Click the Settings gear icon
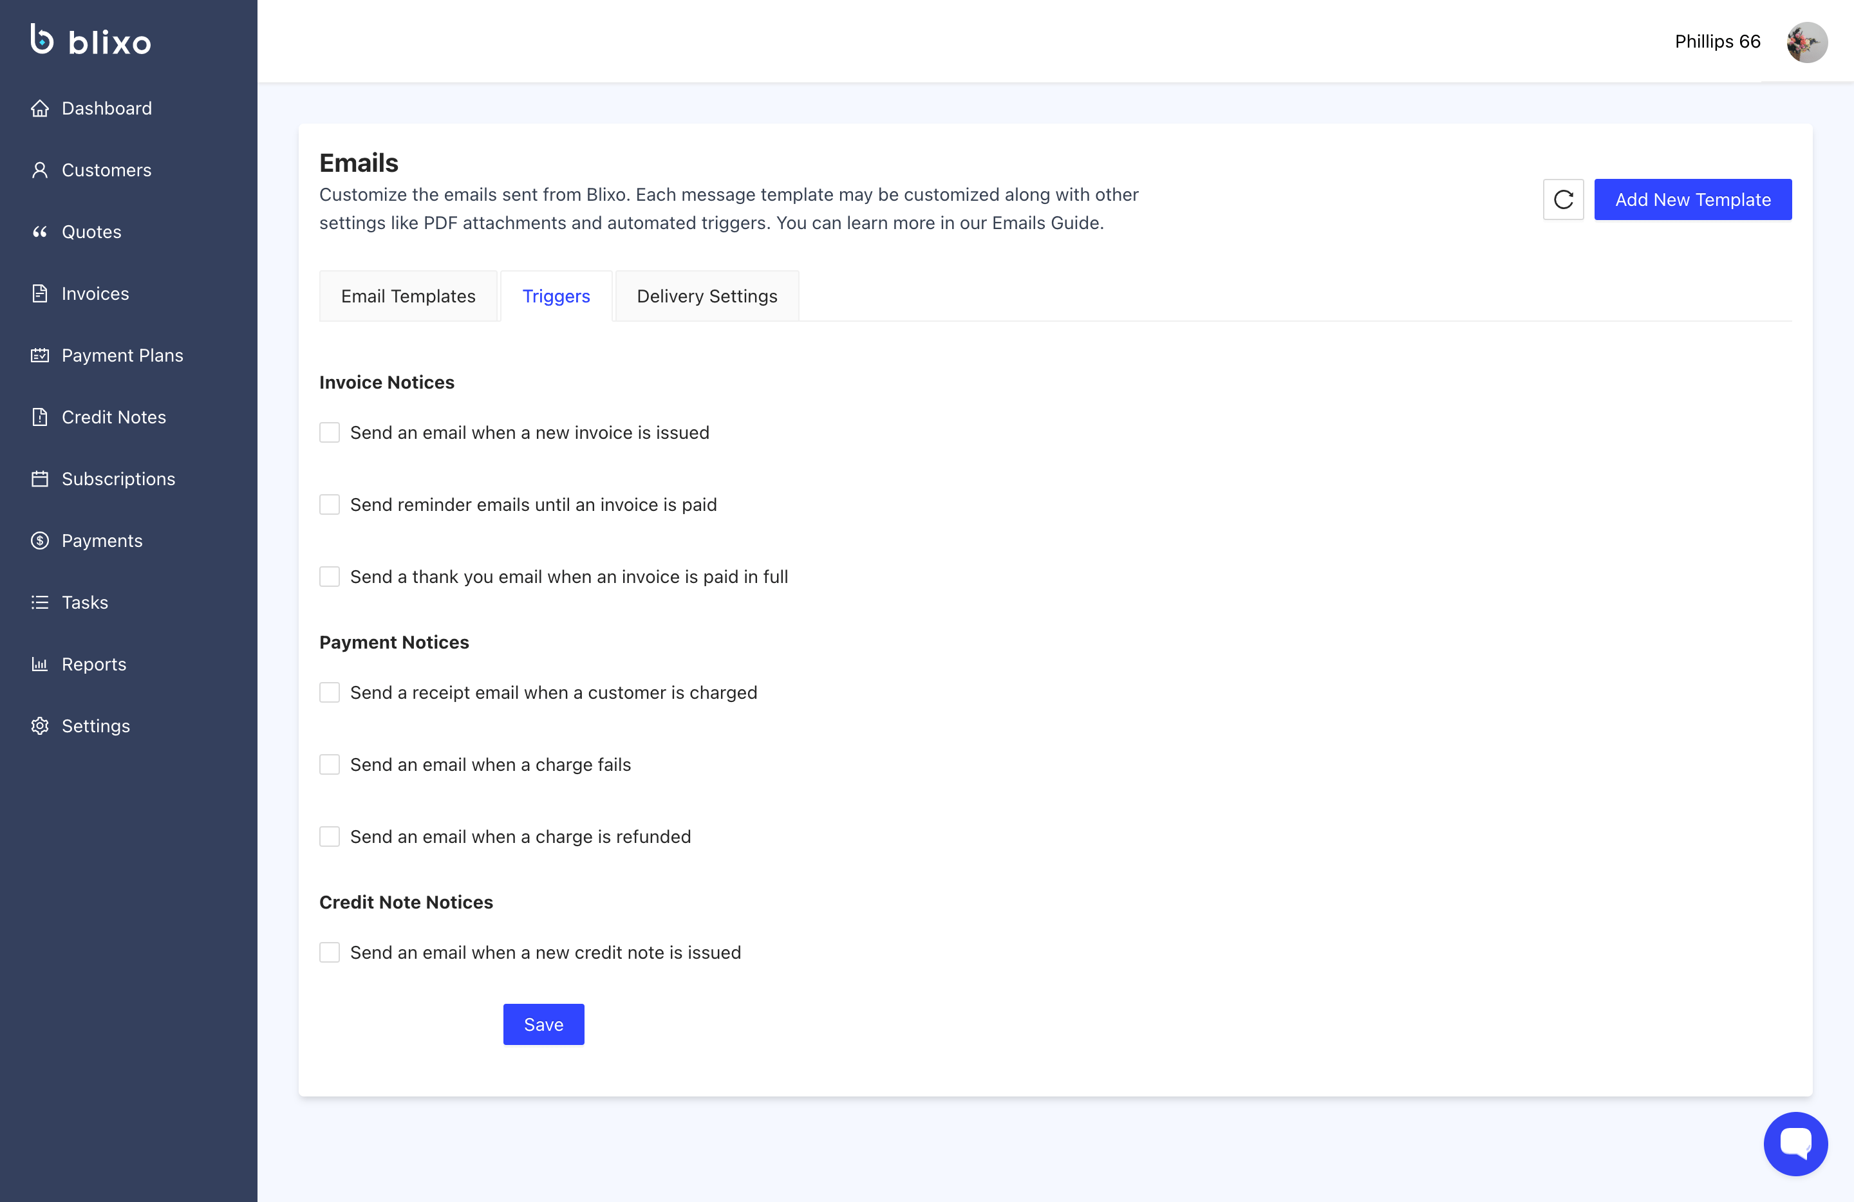The height and width of the screenshot is (1202, 1854). click(40, 726)
